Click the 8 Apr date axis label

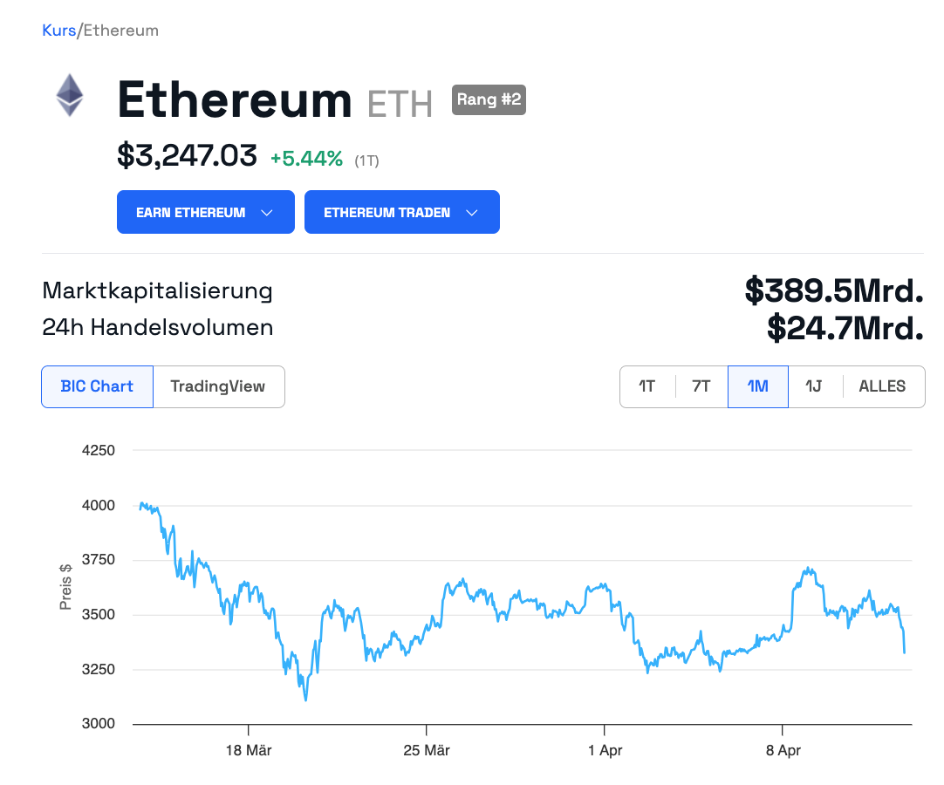783,750
